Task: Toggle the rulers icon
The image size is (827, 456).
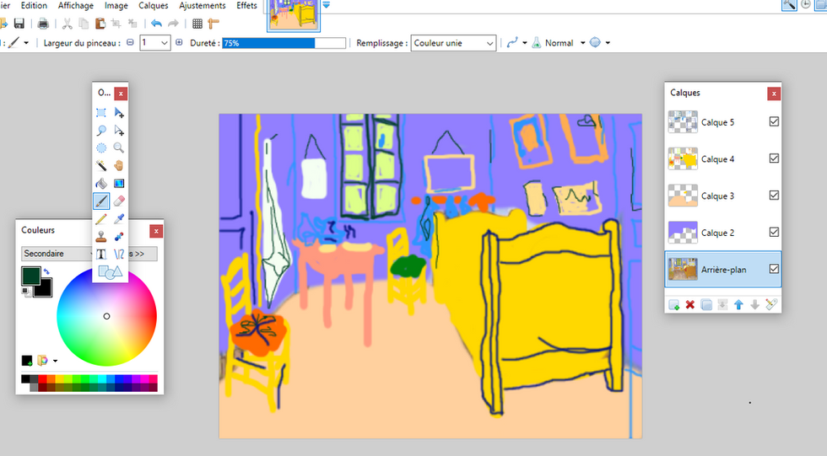Action: click(213, 23)
